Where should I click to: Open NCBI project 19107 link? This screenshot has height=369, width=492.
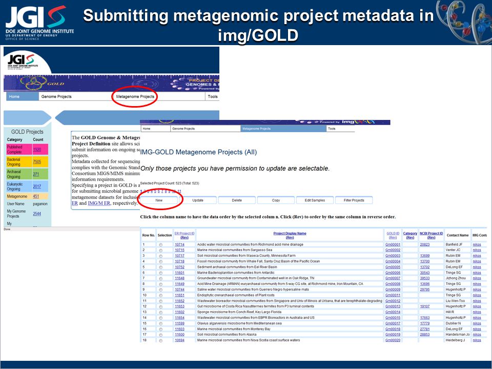coord(425,306)
